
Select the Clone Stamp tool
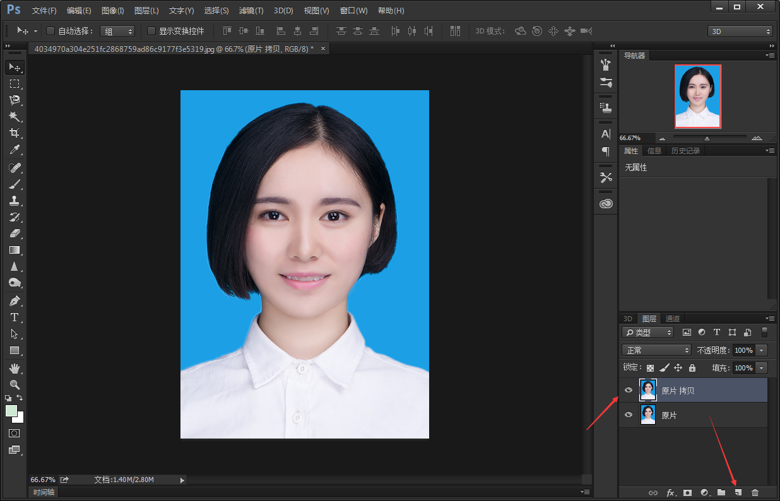(15, 201)
